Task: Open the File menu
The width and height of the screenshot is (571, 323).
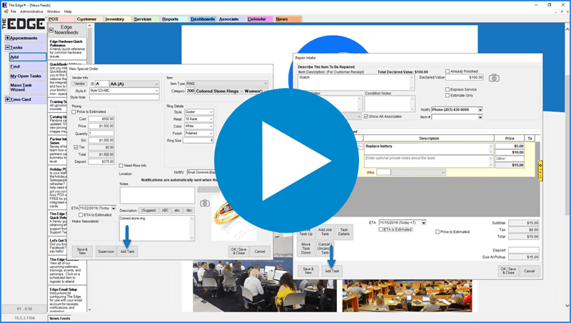Action: pos(13,11)
